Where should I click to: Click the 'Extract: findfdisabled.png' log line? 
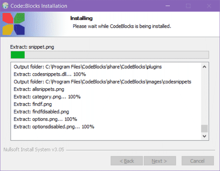coord(41,112)
